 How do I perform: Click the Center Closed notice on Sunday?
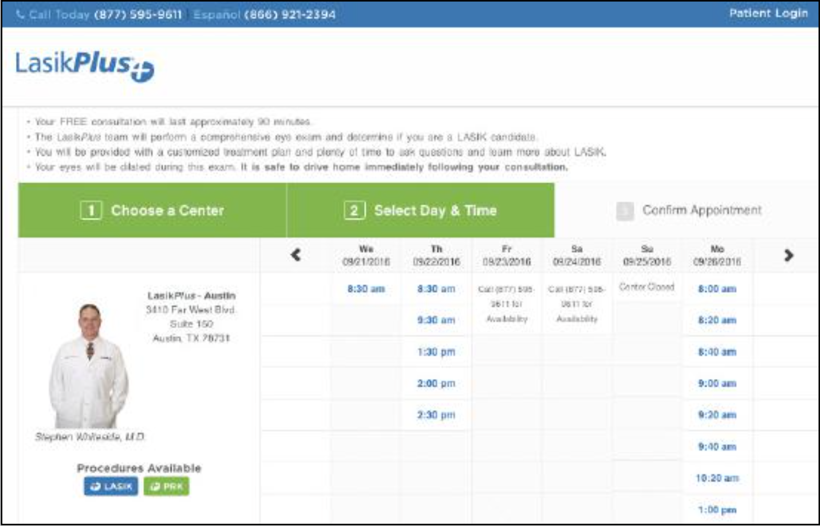coord(647,287)
